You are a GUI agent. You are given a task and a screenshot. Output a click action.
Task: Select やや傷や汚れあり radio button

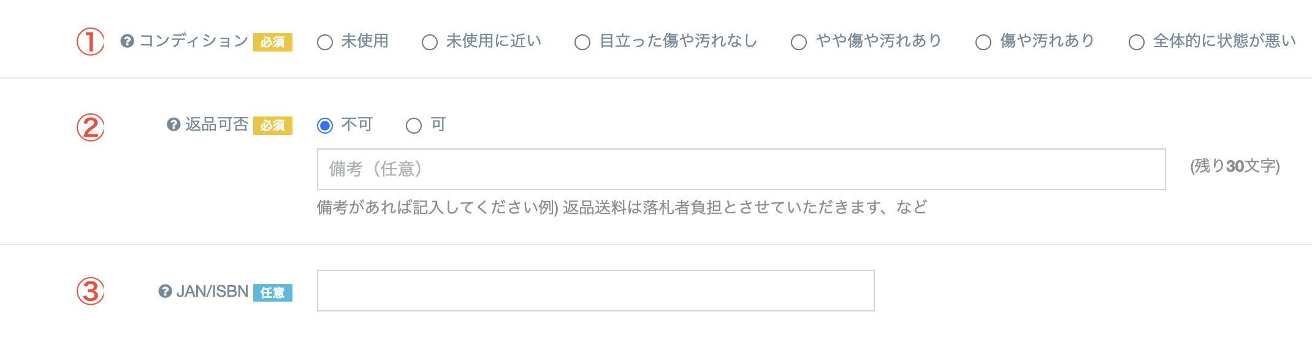point(799,42)
